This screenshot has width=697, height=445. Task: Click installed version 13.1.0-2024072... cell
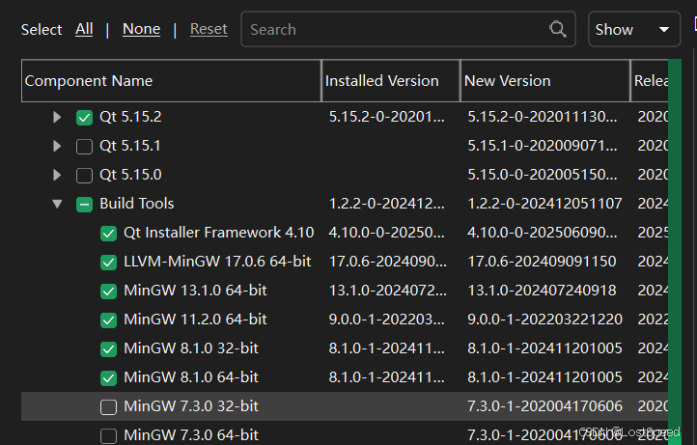click(x=388, y=291)
